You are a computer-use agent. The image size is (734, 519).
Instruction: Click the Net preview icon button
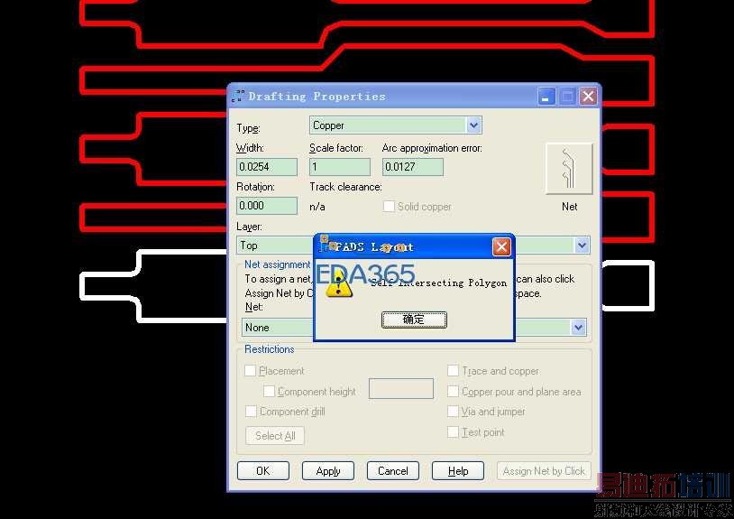569,169
